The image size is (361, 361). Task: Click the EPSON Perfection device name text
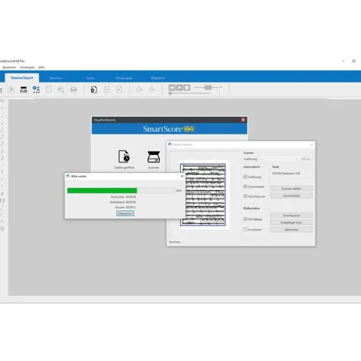tap(286, 173)
